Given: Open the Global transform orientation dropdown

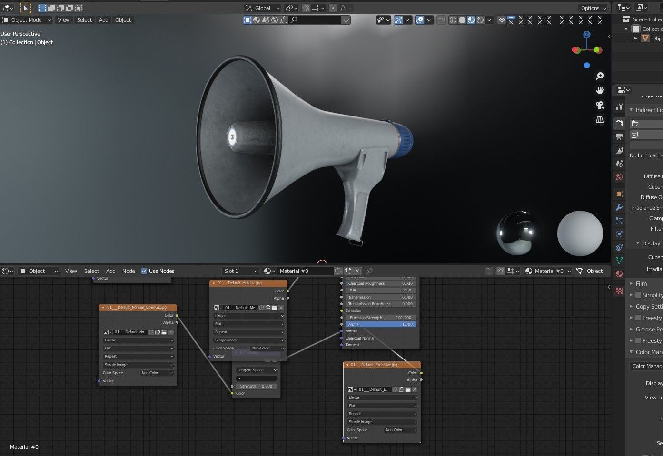Looking at the screenshot, I should (262, 8).
